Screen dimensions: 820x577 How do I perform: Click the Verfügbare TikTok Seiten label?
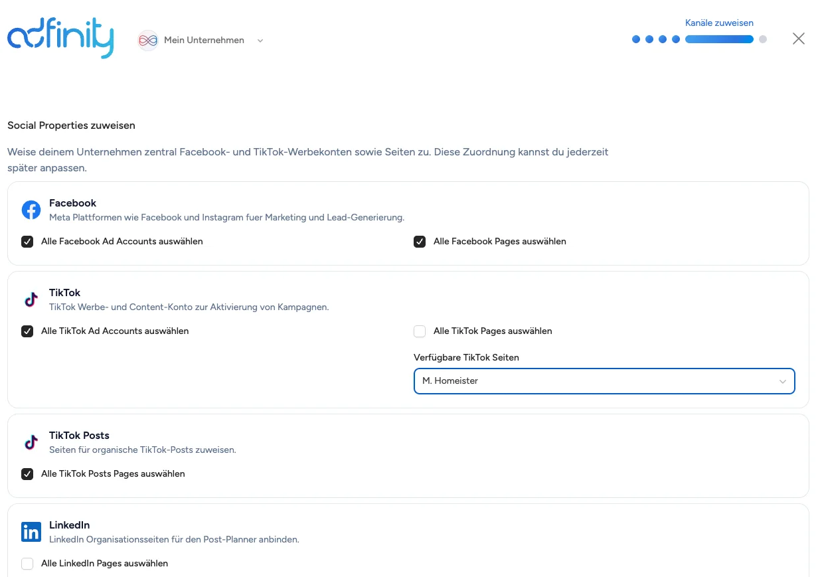pyautogui.click(x=466, y=357)
